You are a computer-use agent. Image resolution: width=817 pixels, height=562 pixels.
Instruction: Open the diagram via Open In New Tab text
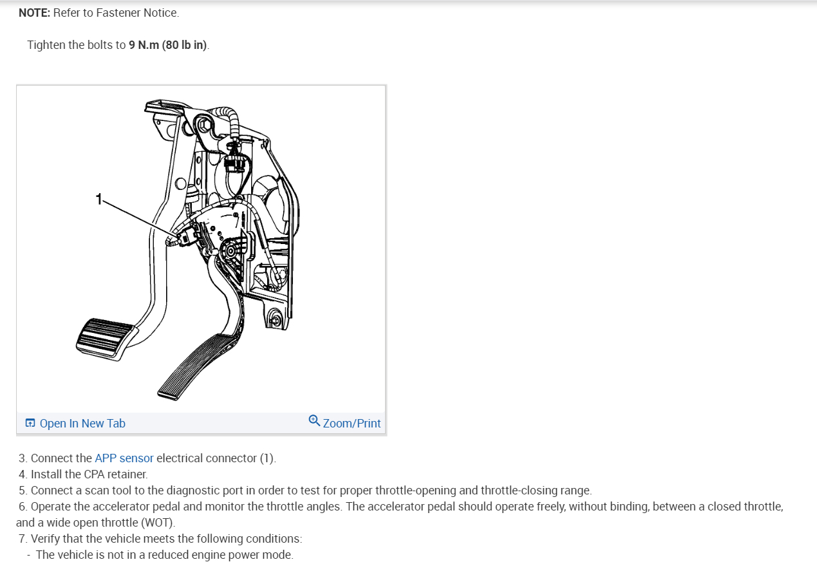(82, 423)
